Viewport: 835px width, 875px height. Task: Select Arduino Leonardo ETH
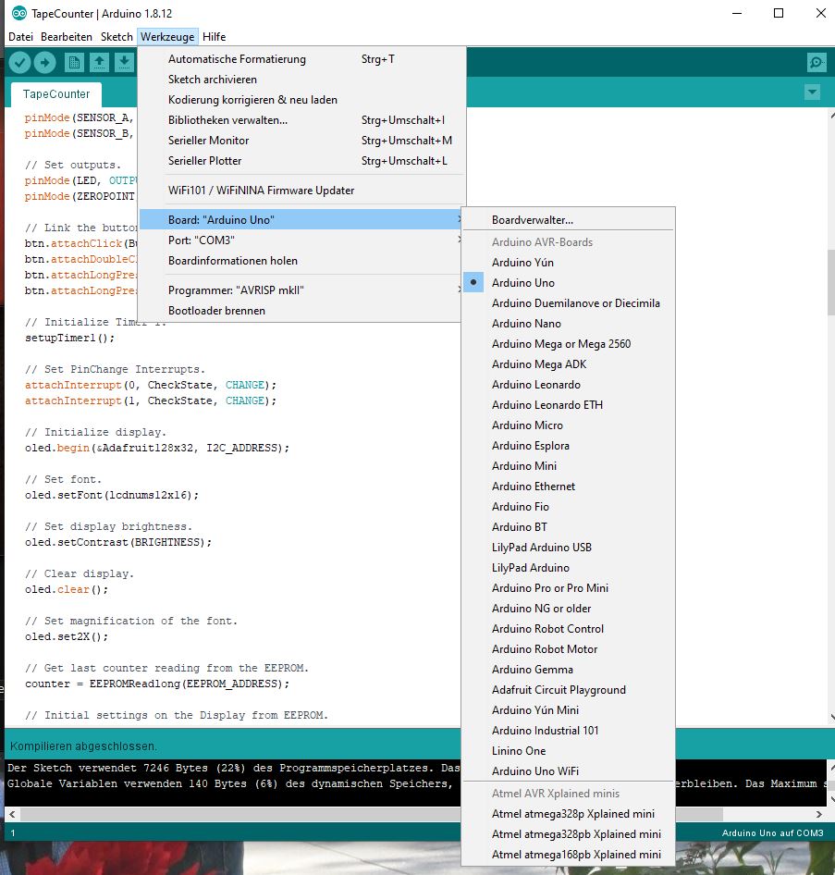pos(569,405)
